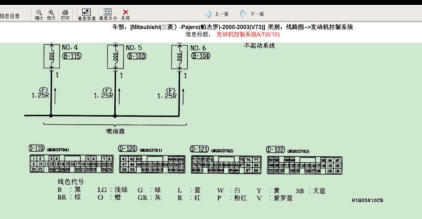Click the B 黑 color code entry

(69, 190)
